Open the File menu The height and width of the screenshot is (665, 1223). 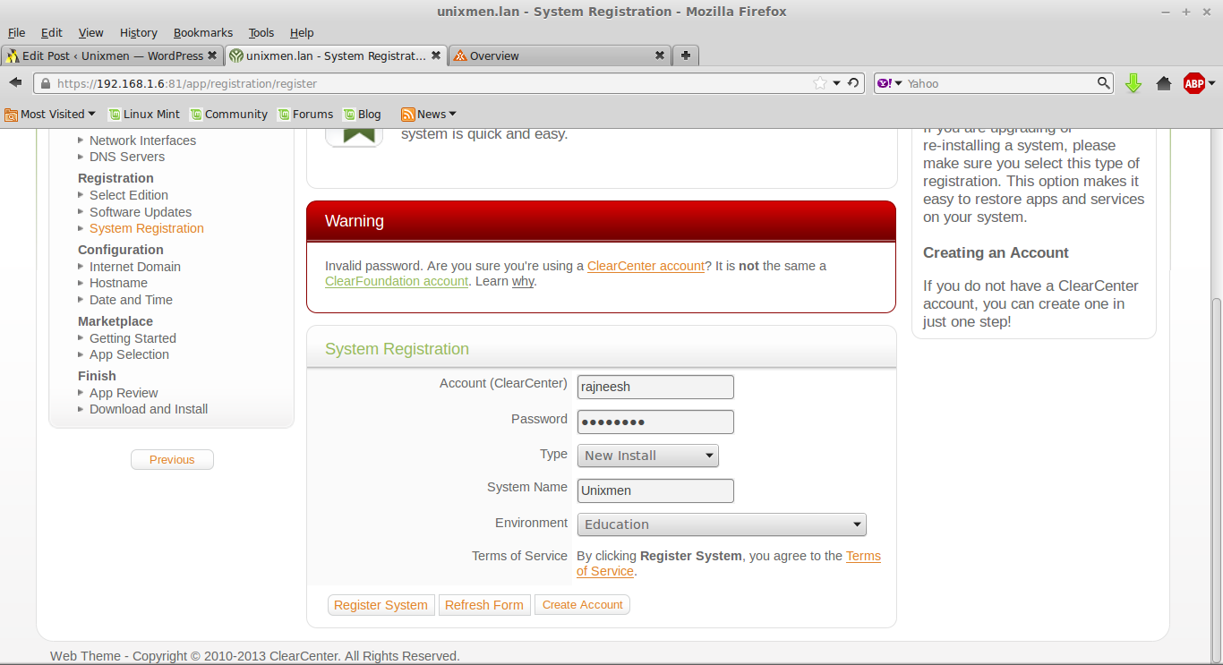pos(16,32)
